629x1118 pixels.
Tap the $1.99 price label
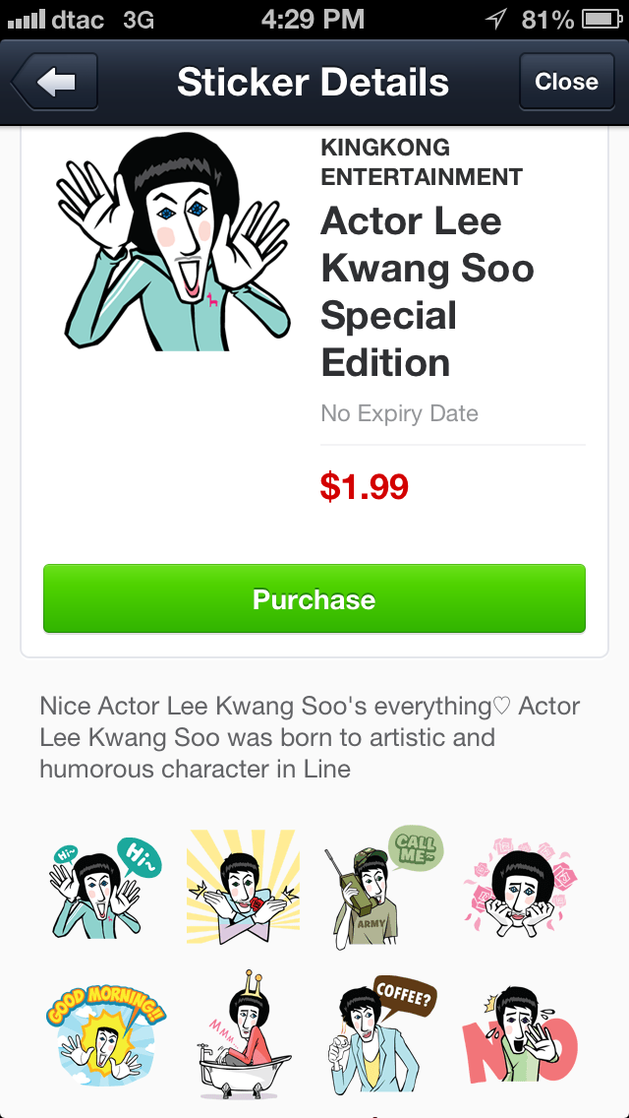click(364, 486)
